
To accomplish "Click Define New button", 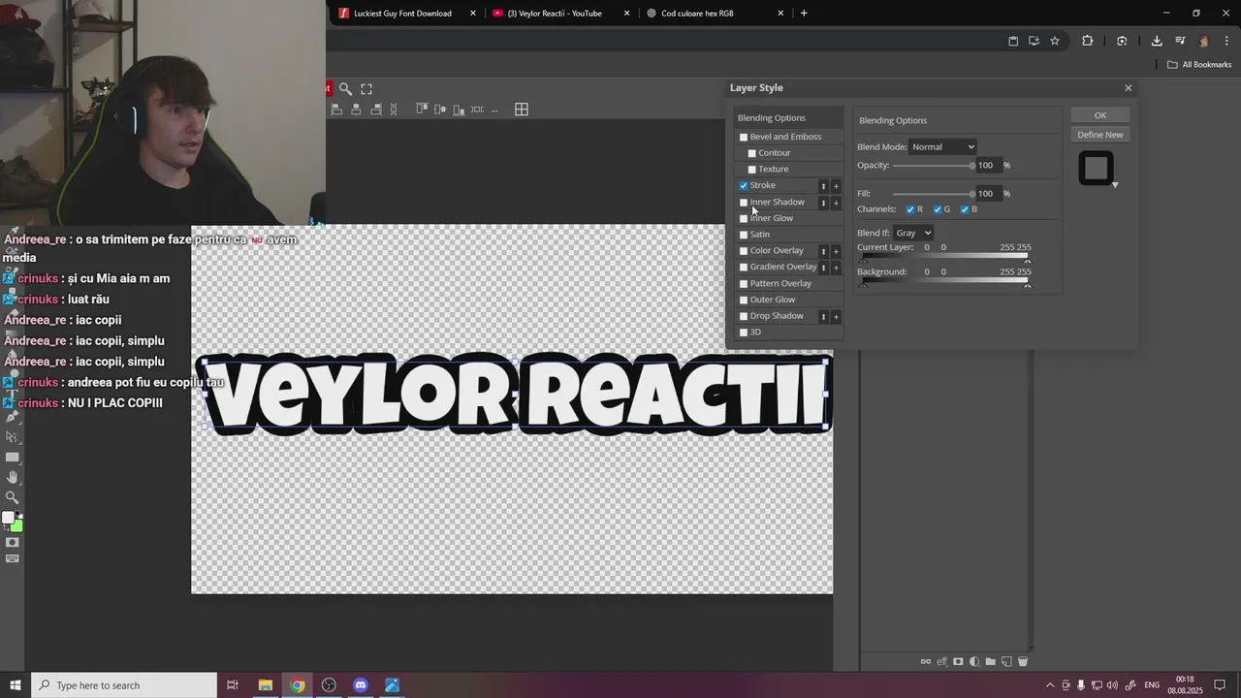I will (1100, 135).
